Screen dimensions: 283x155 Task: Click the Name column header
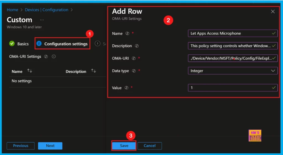pyautogui.click(x=17, y=72)
